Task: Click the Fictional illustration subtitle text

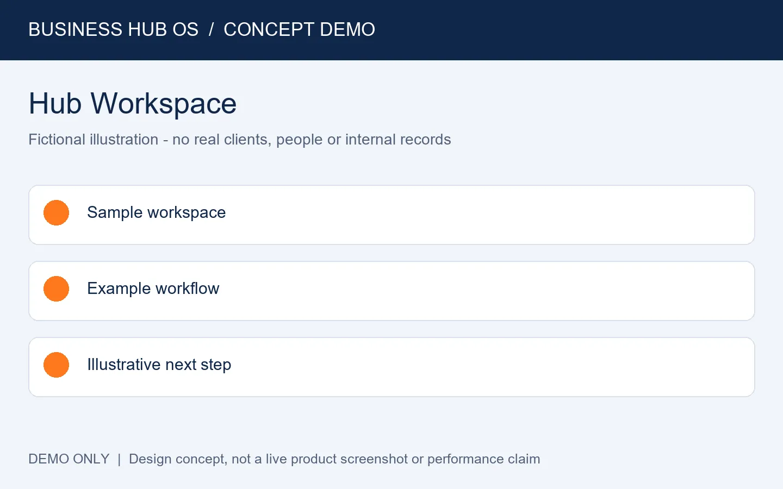Action: point(240,140)
